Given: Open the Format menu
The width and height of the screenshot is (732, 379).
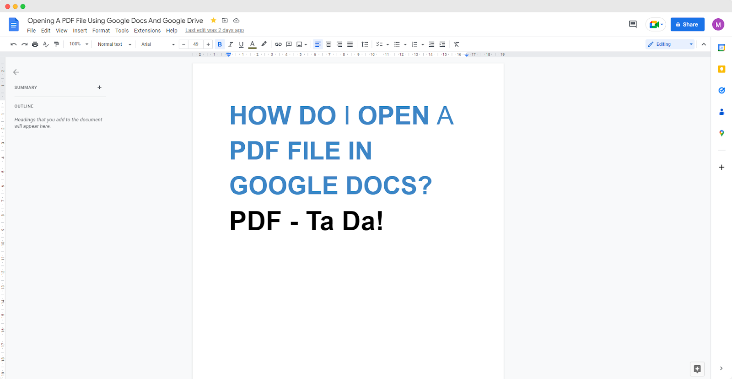Looking at the screenshot, I should click(101, 31).
